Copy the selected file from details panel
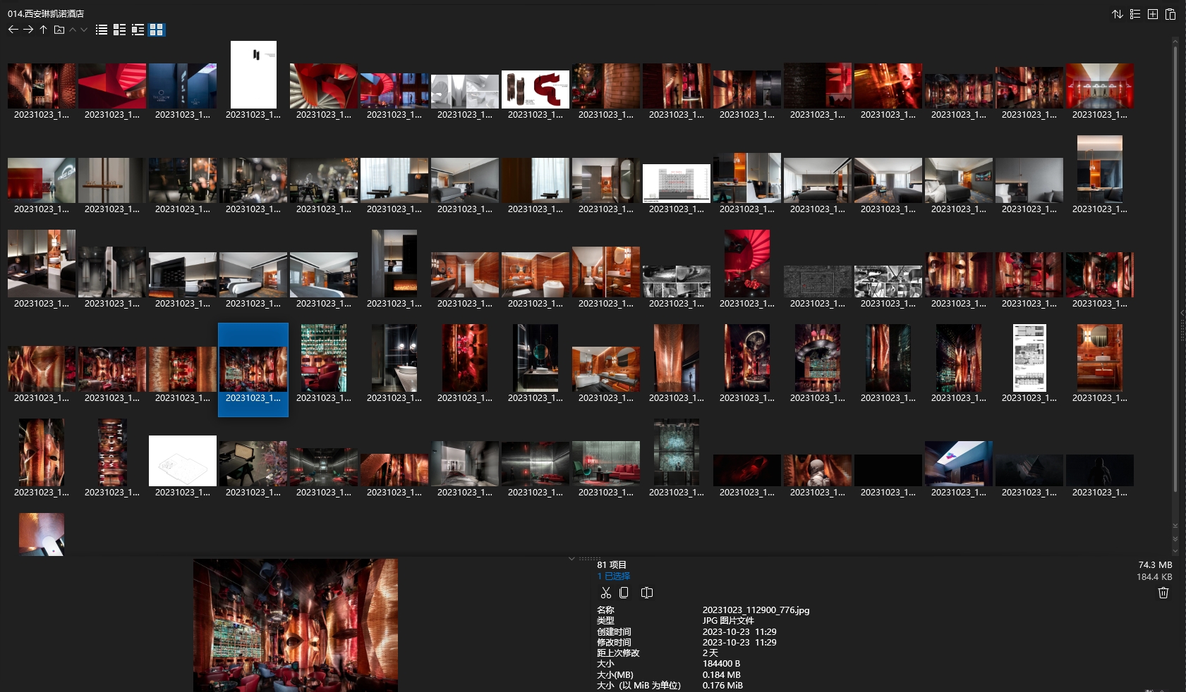This screenshot has height=692, width=1186. click(x=624, y=593)
